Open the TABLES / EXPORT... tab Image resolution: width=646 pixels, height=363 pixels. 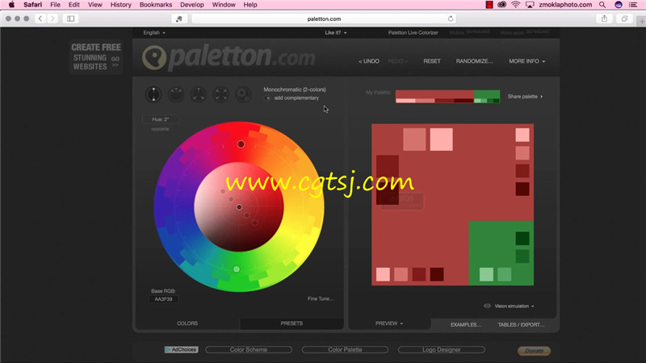pyautogui.click(x=521, y=325)
